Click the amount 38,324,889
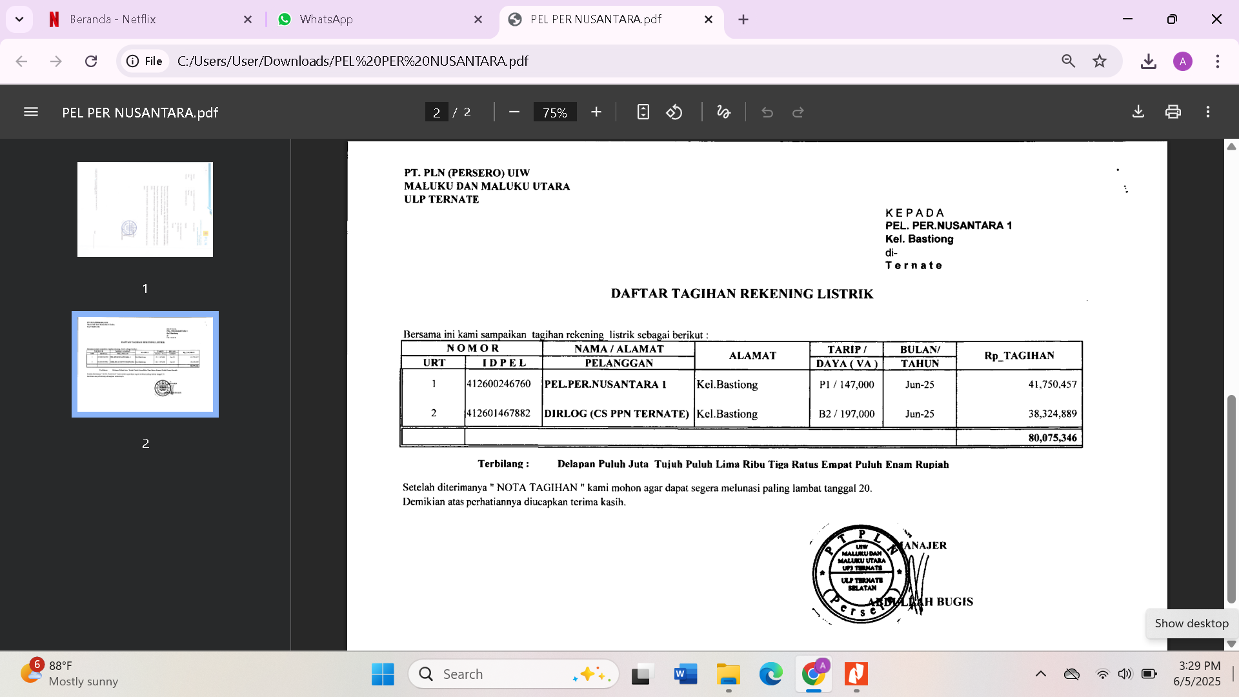Viewport: 1239px width, 697px height. (x=1053, y=414)
